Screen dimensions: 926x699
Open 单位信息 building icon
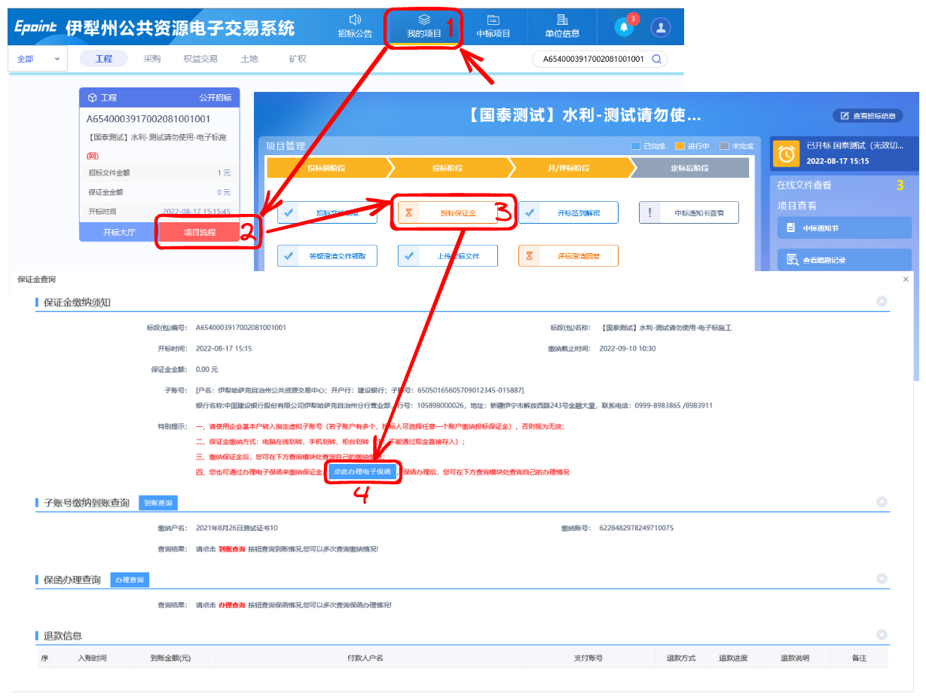point(562,20)
